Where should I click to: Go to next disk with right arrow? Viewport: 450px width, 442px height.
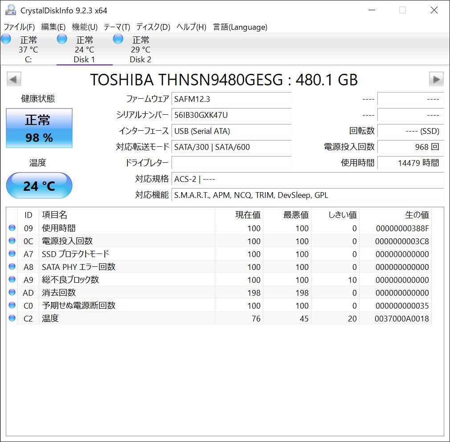[x=436, y=79]
